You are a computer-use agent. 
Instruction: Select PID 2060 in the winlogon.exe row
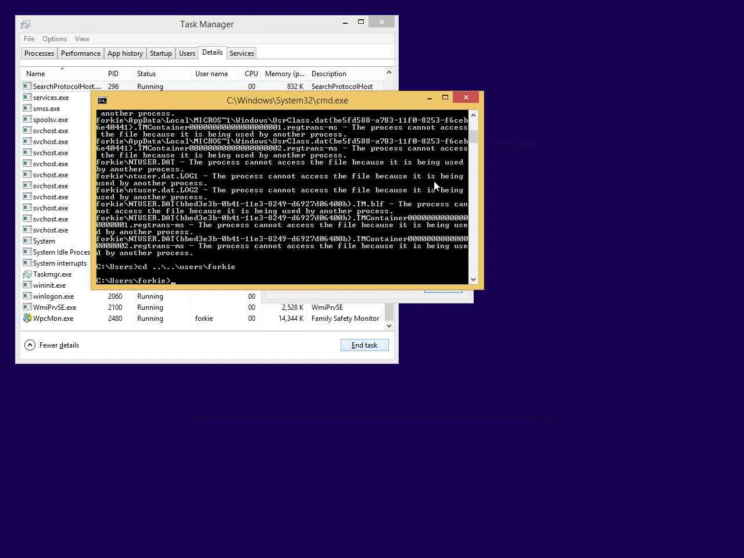pyautogui.click(x=115, y=296)
